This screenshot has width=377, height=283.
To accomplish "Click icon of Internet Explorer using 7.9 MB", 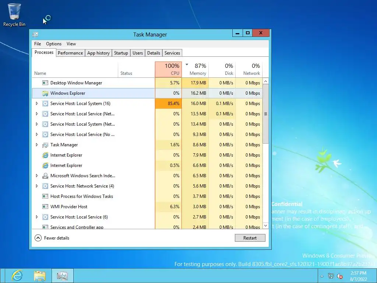I will click(x=45, y=155).
